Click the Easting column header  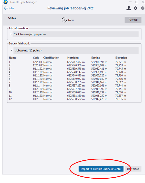[96, 58]
